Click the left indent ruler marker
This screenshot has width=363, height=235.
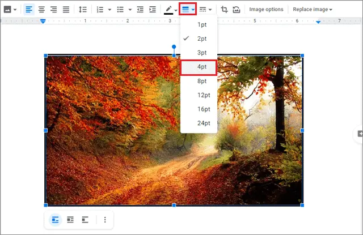pyautogui.click(x=43, y=22)
